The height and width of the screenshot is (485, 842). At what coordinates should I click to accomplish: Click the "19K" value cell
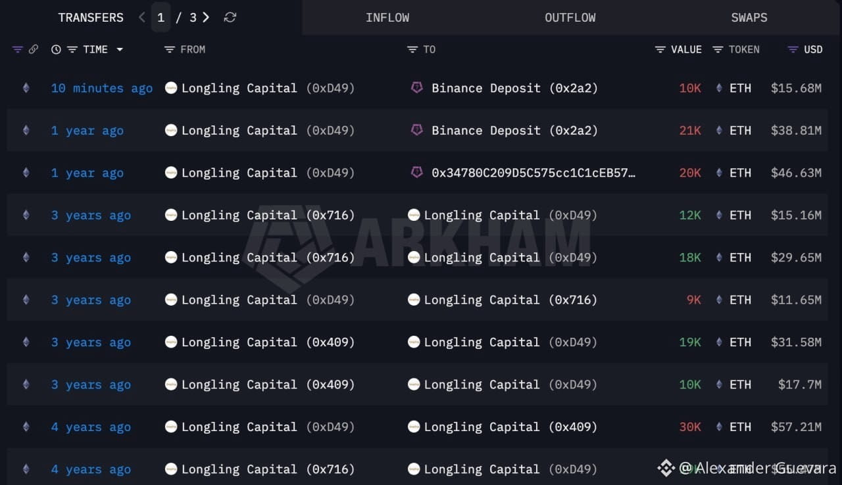point(690,342)
